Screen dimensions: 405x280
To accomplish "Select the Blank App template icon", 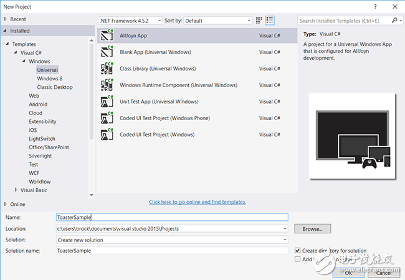I will click(107, 52).
